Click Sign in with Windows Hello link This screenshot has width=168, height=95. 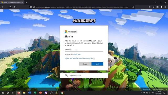tap(79, 59)
